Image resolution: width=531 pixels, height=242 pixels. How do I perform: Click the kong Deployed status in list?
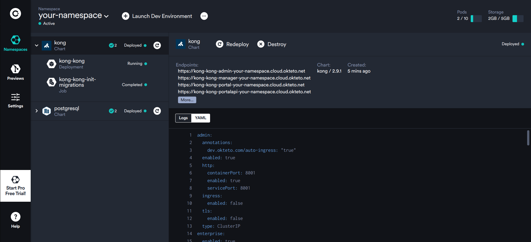(135, 45)
